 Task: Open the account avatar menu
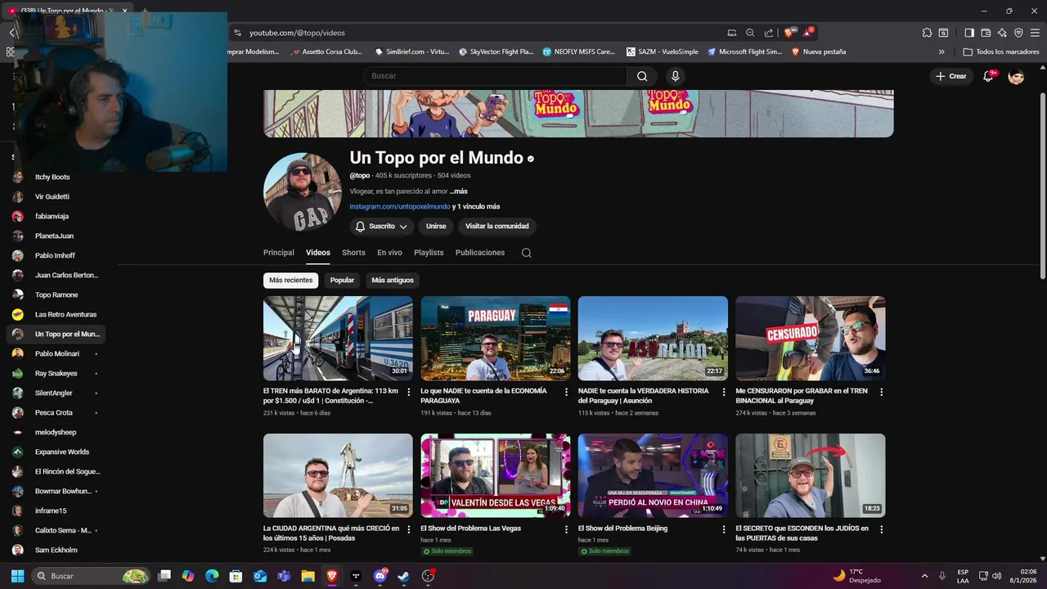[x=1016, y=76]
